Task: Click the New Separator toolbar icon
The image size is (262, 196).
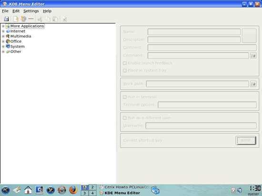Action: [31, 19]
